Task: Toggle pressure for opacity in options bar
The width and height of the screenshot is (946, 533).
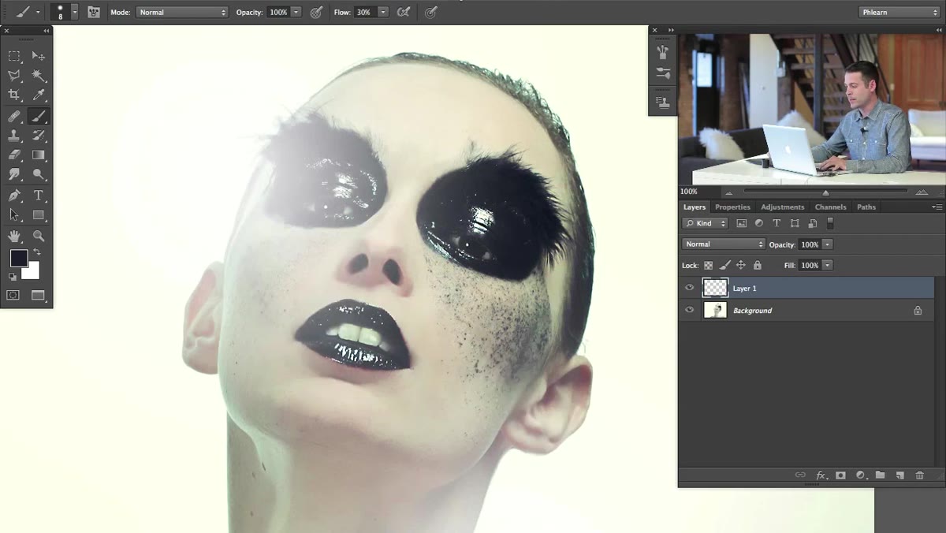Action: tap(316, 12)
